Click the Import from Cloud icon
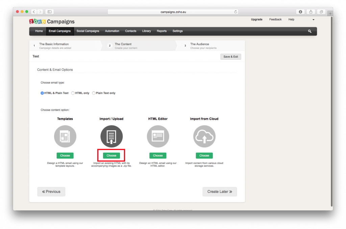346x229 pixels. [x=204, y=137]
